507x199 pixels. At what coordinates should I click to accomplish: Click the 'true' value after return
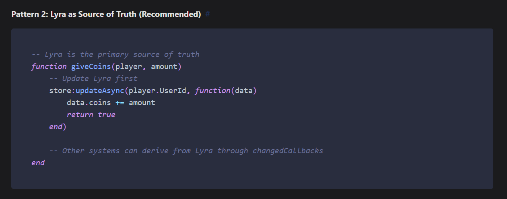tap(107, 115)
